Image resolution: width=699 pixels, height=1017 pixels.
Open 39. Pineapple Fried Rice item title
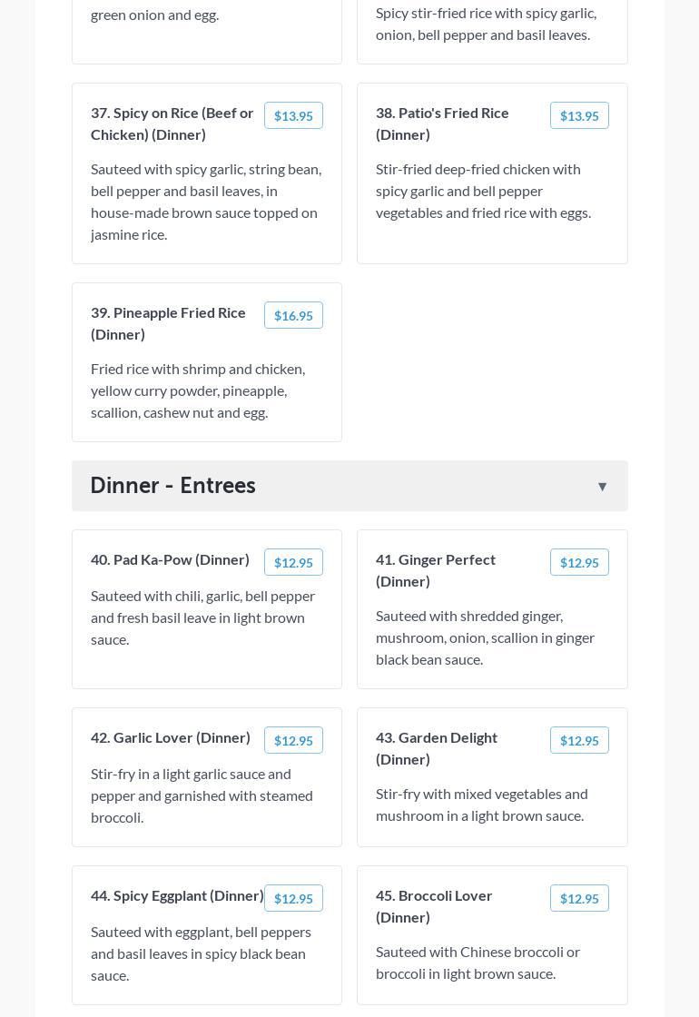coord(168,323)
